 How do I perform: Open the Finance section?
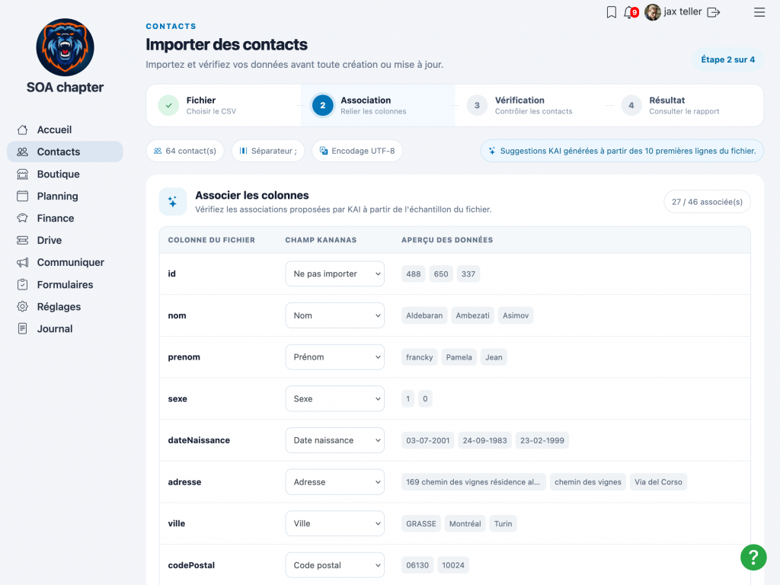[x=66, y=218]
